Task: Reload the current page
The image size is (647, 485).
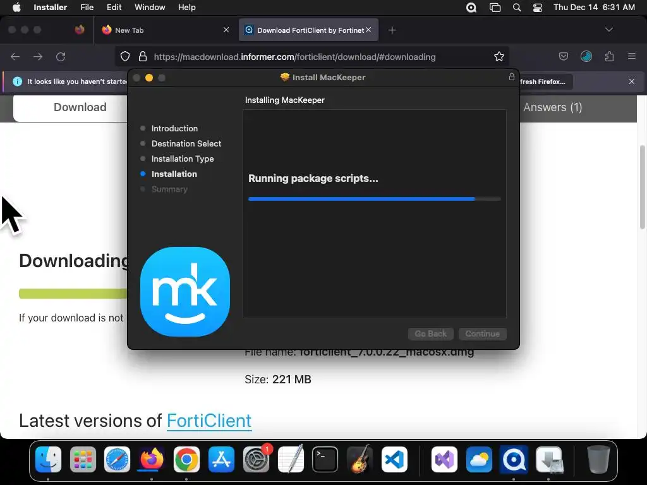Action: pos(61,56)
